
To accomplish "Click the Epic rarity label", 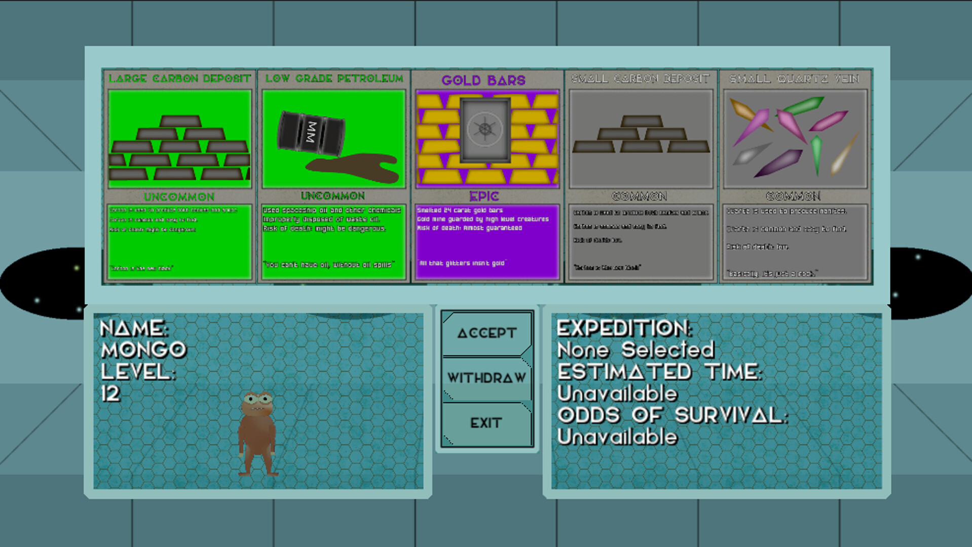I will 484,196.
